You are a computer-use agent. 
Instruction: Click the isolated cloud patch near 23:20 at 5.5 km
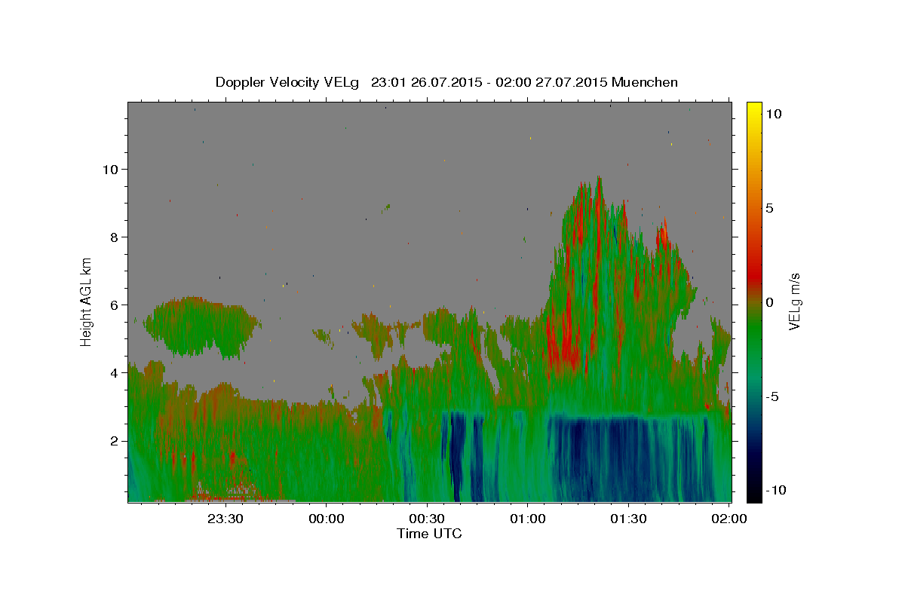pyautogui.click(x=202, y=326)
